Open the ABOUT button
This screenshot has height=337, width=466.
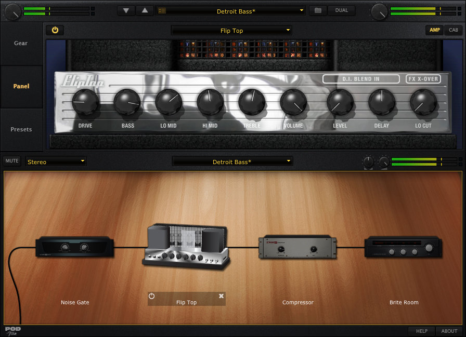[449, 331]
